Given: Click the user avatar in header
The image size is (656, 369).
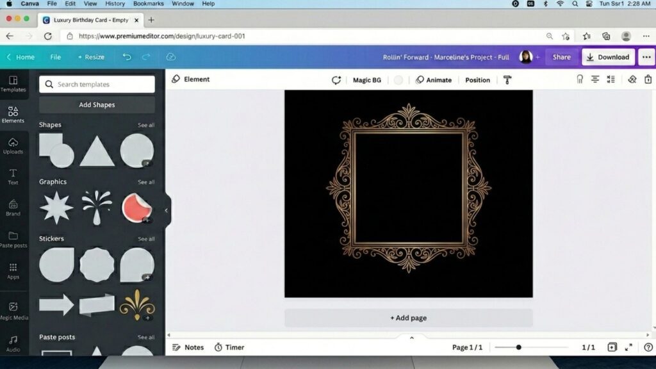Looking at the screenshot, I should pos(526,57).
